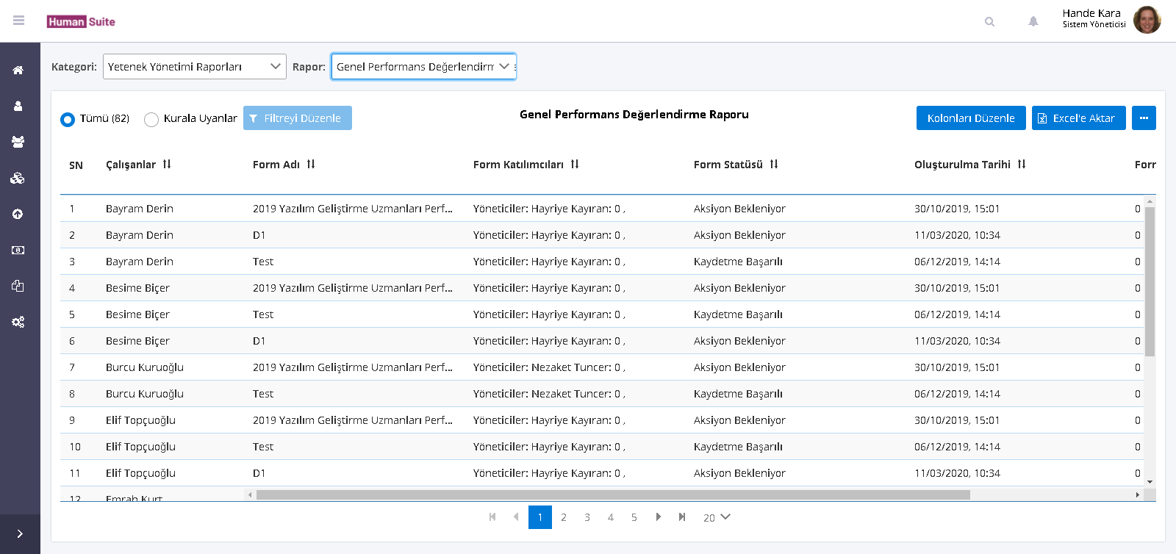Open the notifications bell
1176x554 pixels.
pyautogui.click(x=1033, y=22)
